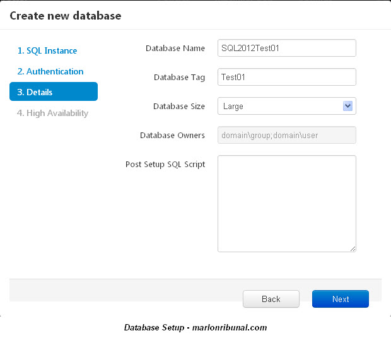This screenshot has width=391, height=338.
Task: Click the Database Size label
Action: pos(179,106)
